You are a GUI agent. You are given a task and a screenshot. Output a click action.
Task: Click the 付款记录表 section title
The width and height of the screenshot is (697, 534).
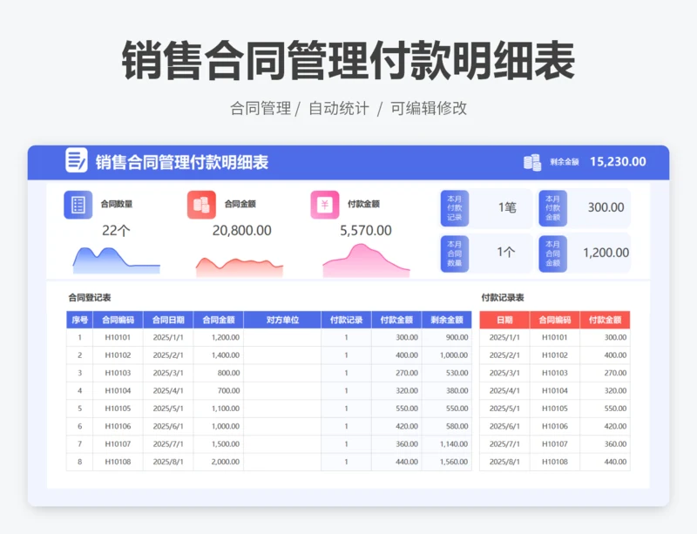click(503, 297)
